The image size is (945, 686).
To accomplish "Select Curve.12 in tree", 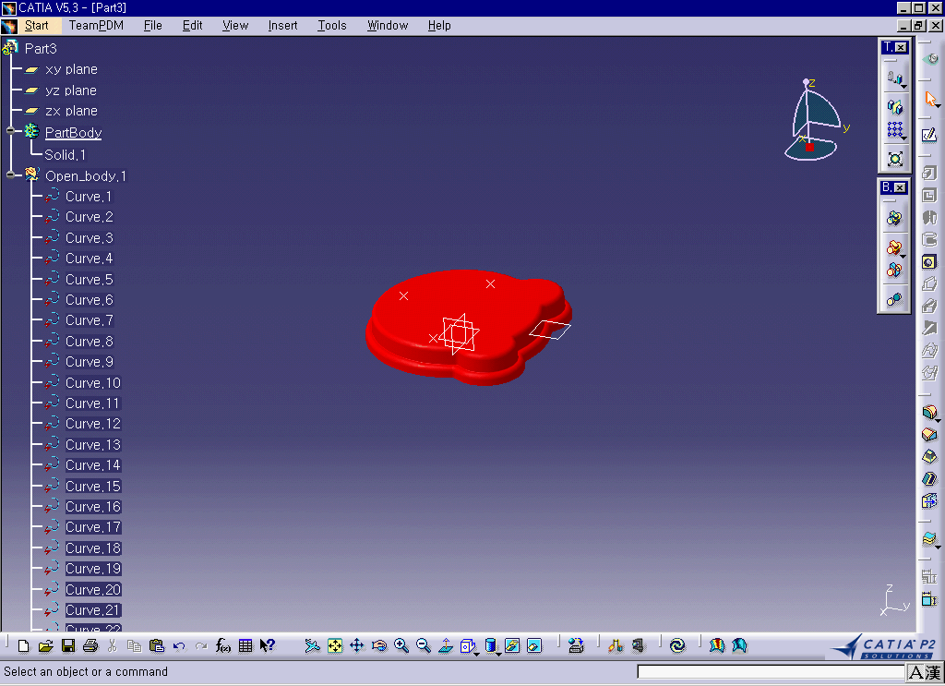I will click(93, 424).
